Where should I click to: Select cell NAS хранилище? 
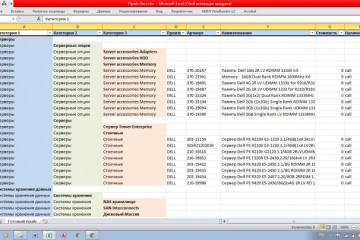[x=134, y=201]
